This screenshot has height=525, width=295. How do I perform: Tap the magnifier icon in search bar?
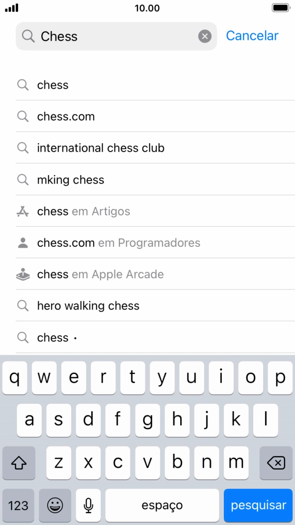tap(28, 36)
